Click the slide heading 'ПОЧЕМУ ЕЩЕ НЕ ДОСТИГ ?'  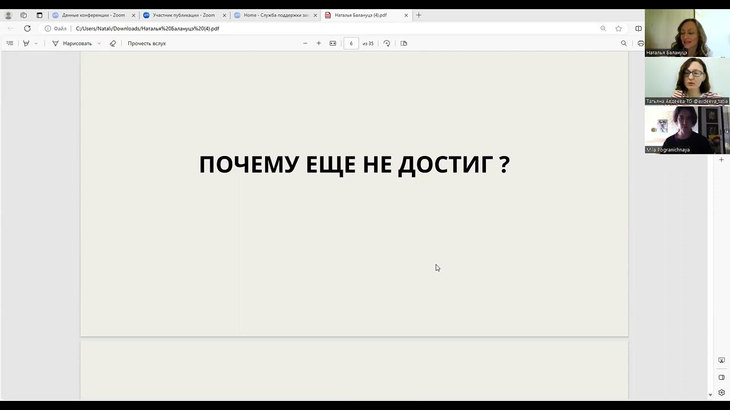(x=354, y=165)
